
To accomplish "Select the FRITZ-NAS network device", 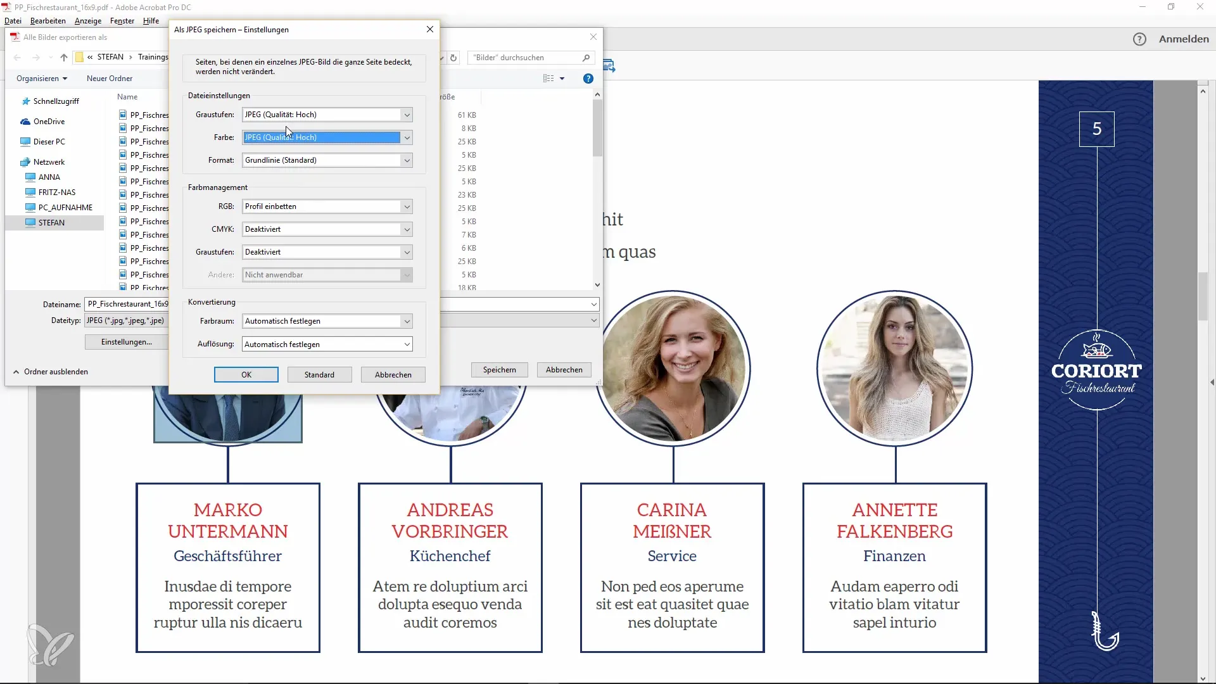I will 51,193.
